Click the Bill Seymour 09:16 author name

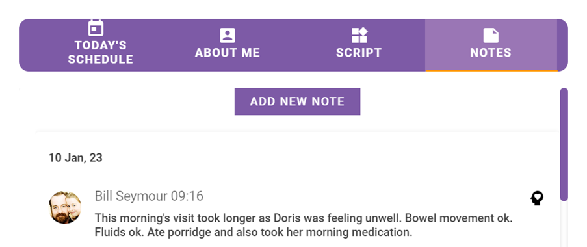[x=149, y=196]
